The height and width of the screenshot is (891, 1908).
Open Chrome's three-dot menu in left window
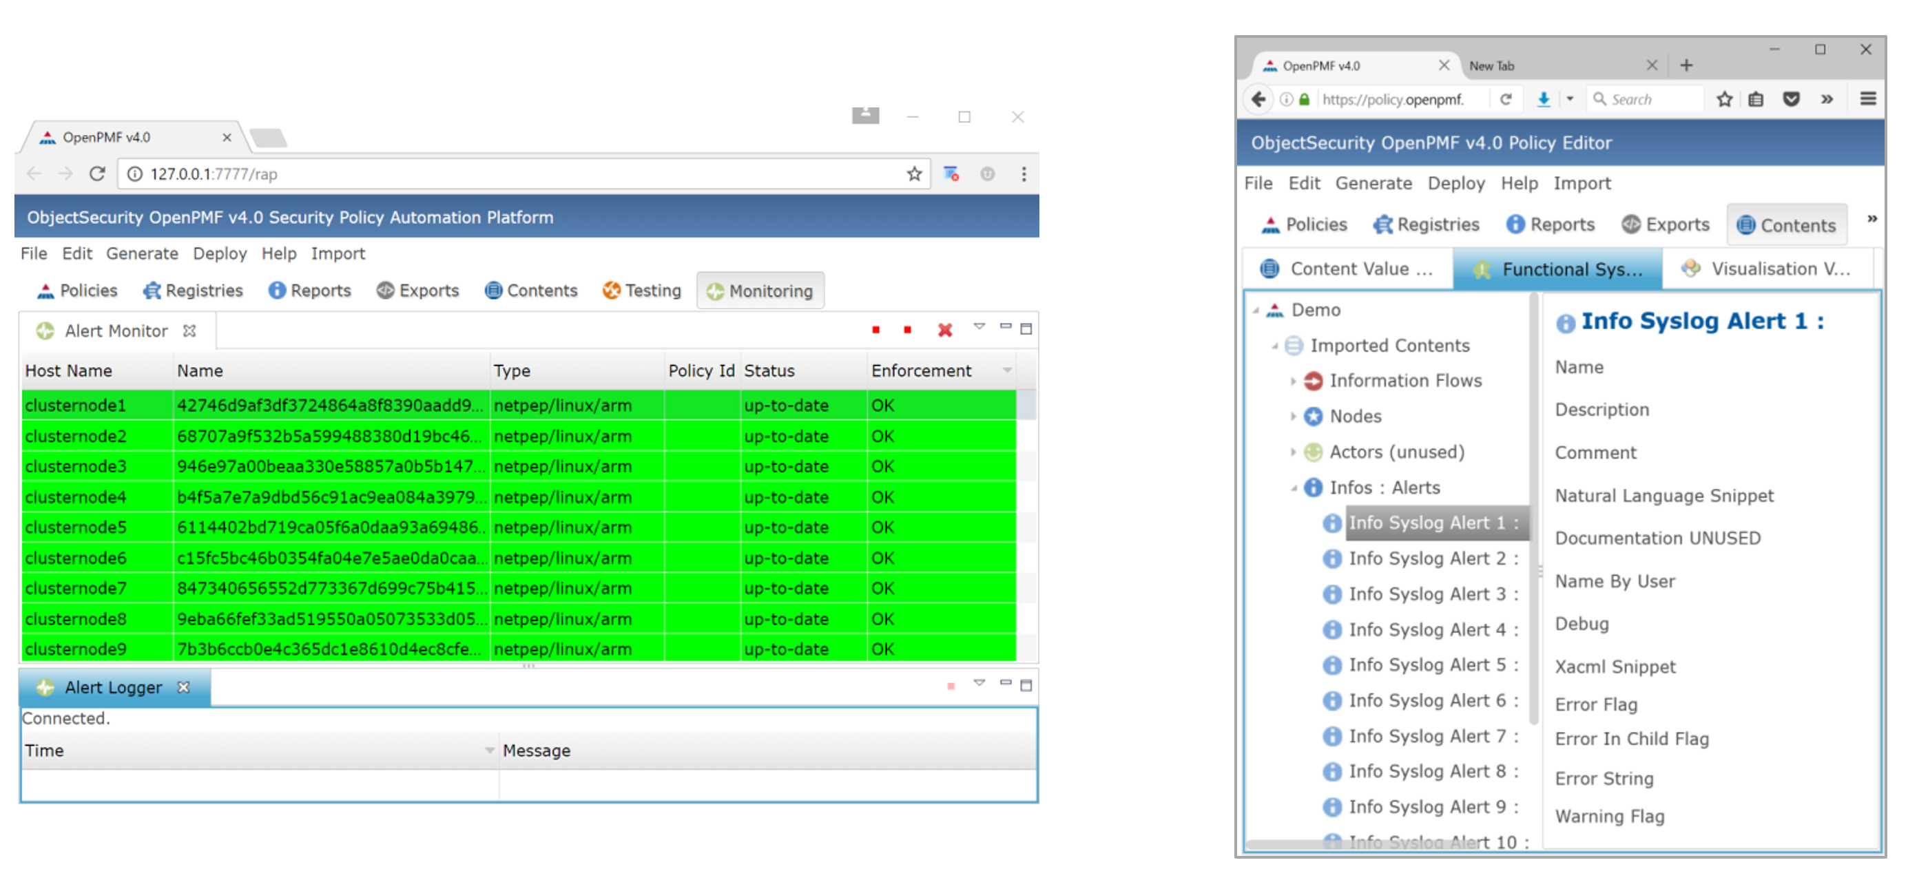tap(1024, 174)
